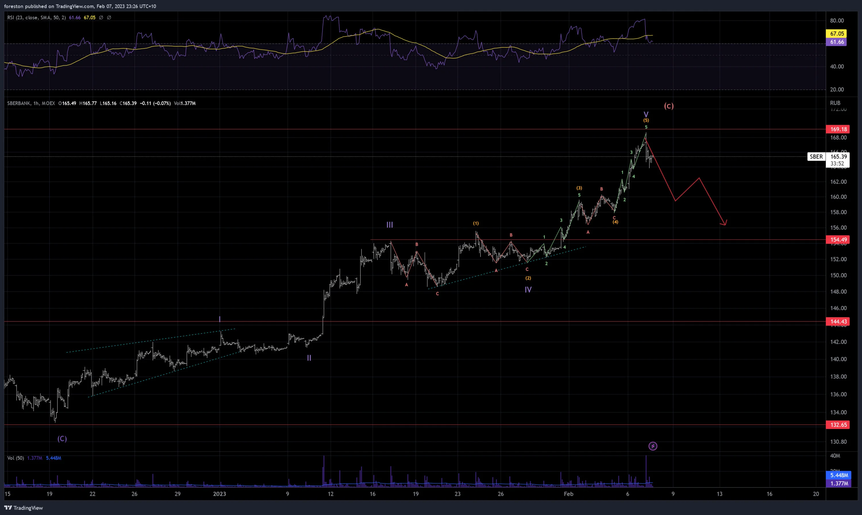This screenshot has height=515, width=862.
Task: Select the orange (4) wave label
Action: click(615, 222)
